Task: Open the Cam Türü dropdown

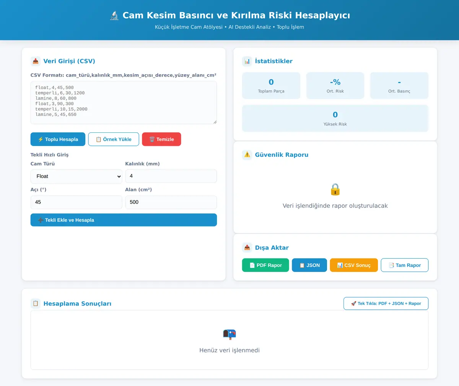Action: (76, 176)
